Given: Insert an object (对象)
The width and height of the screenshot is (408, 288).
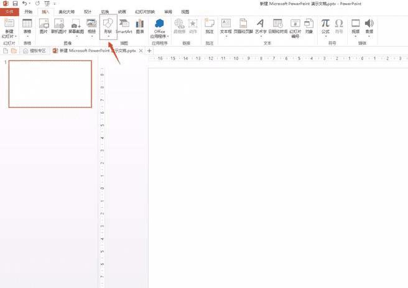Looking at the screenshot, I should tap(309, 26).
